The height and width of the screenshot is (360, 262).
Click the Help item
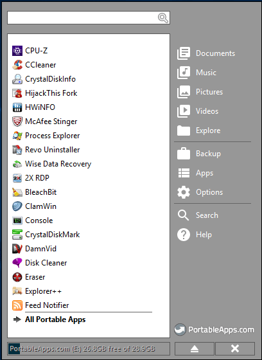(195, 235)
